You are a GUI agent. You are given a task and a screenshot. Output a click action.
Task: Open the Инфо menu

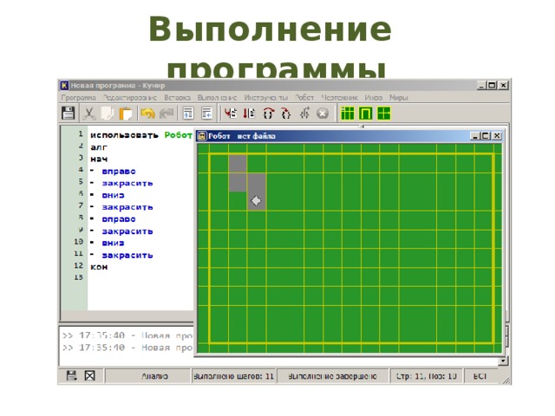[x=374, y=97]
